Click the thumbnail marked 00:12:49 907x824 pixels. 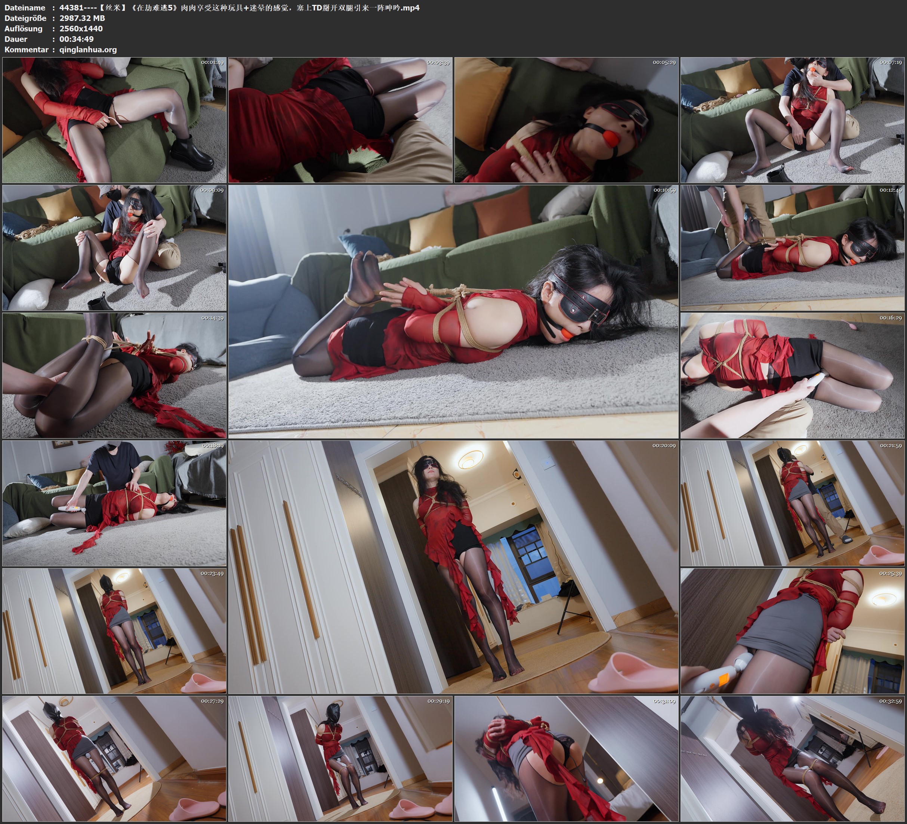(792, 248)
